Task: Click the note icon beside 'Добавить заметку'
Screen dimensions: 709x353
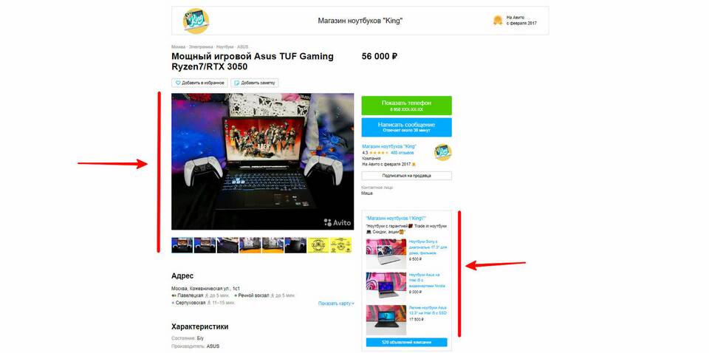Action: coord(236,83)
